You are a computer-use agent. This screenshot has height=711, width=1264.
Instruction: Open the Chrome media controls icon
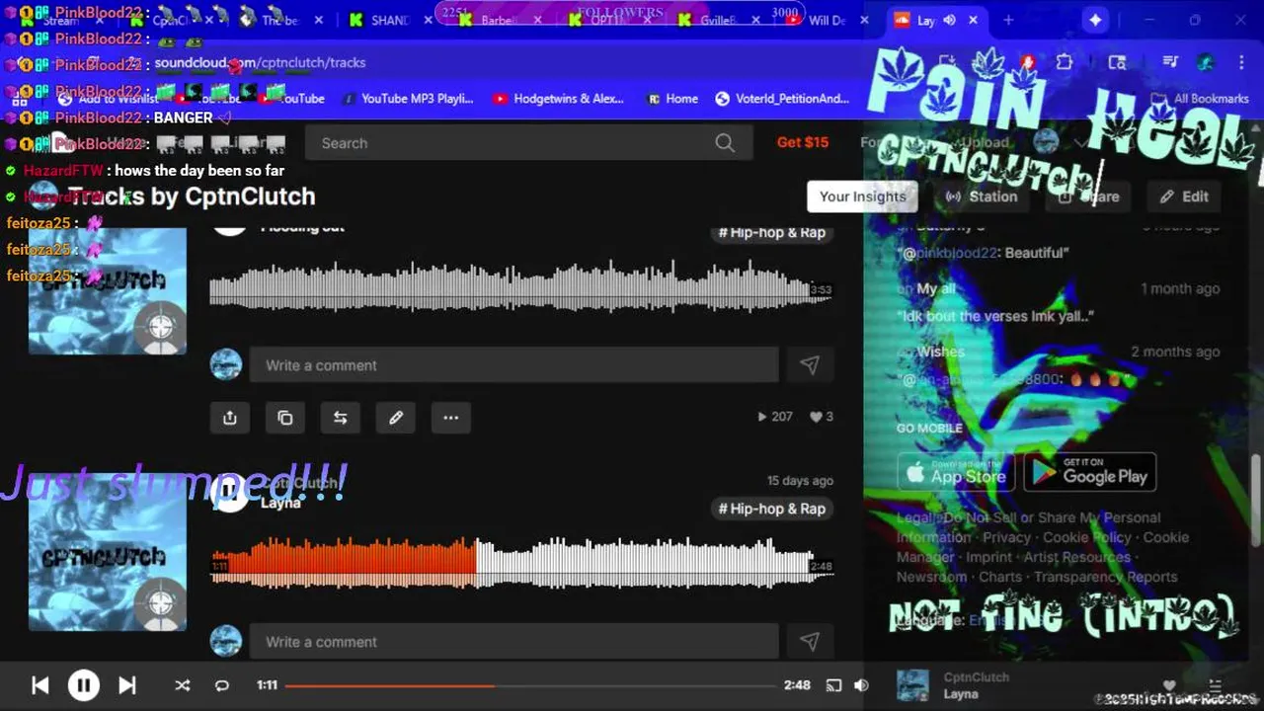pyautogui.click(x=1170, y=62)
